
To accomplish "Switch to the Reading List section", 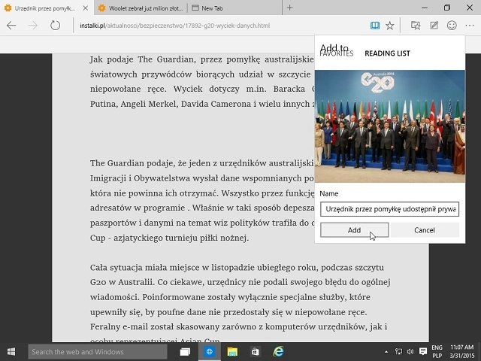I will (387, 54).
